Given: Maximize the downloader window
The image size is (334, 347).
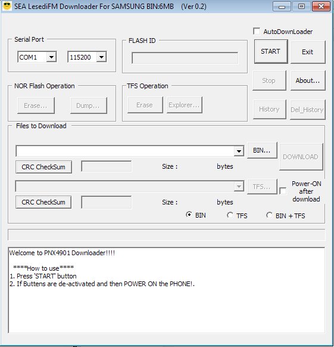Looking at the screenshot, I should 301,6.
